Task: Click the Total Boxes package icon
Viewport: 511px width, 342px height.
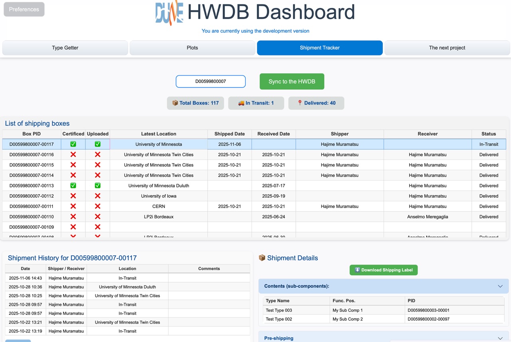Action: point(175,103)
